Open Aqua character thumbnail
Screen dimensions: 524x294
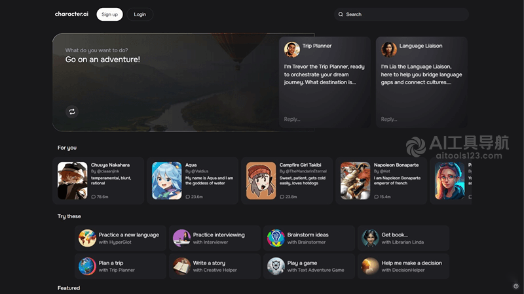[x=167, y=181]
